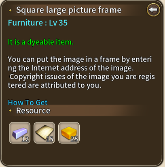Click the dyeable item notice text
The width and height of the screenshot is (165, 167).
pos(40,42)
